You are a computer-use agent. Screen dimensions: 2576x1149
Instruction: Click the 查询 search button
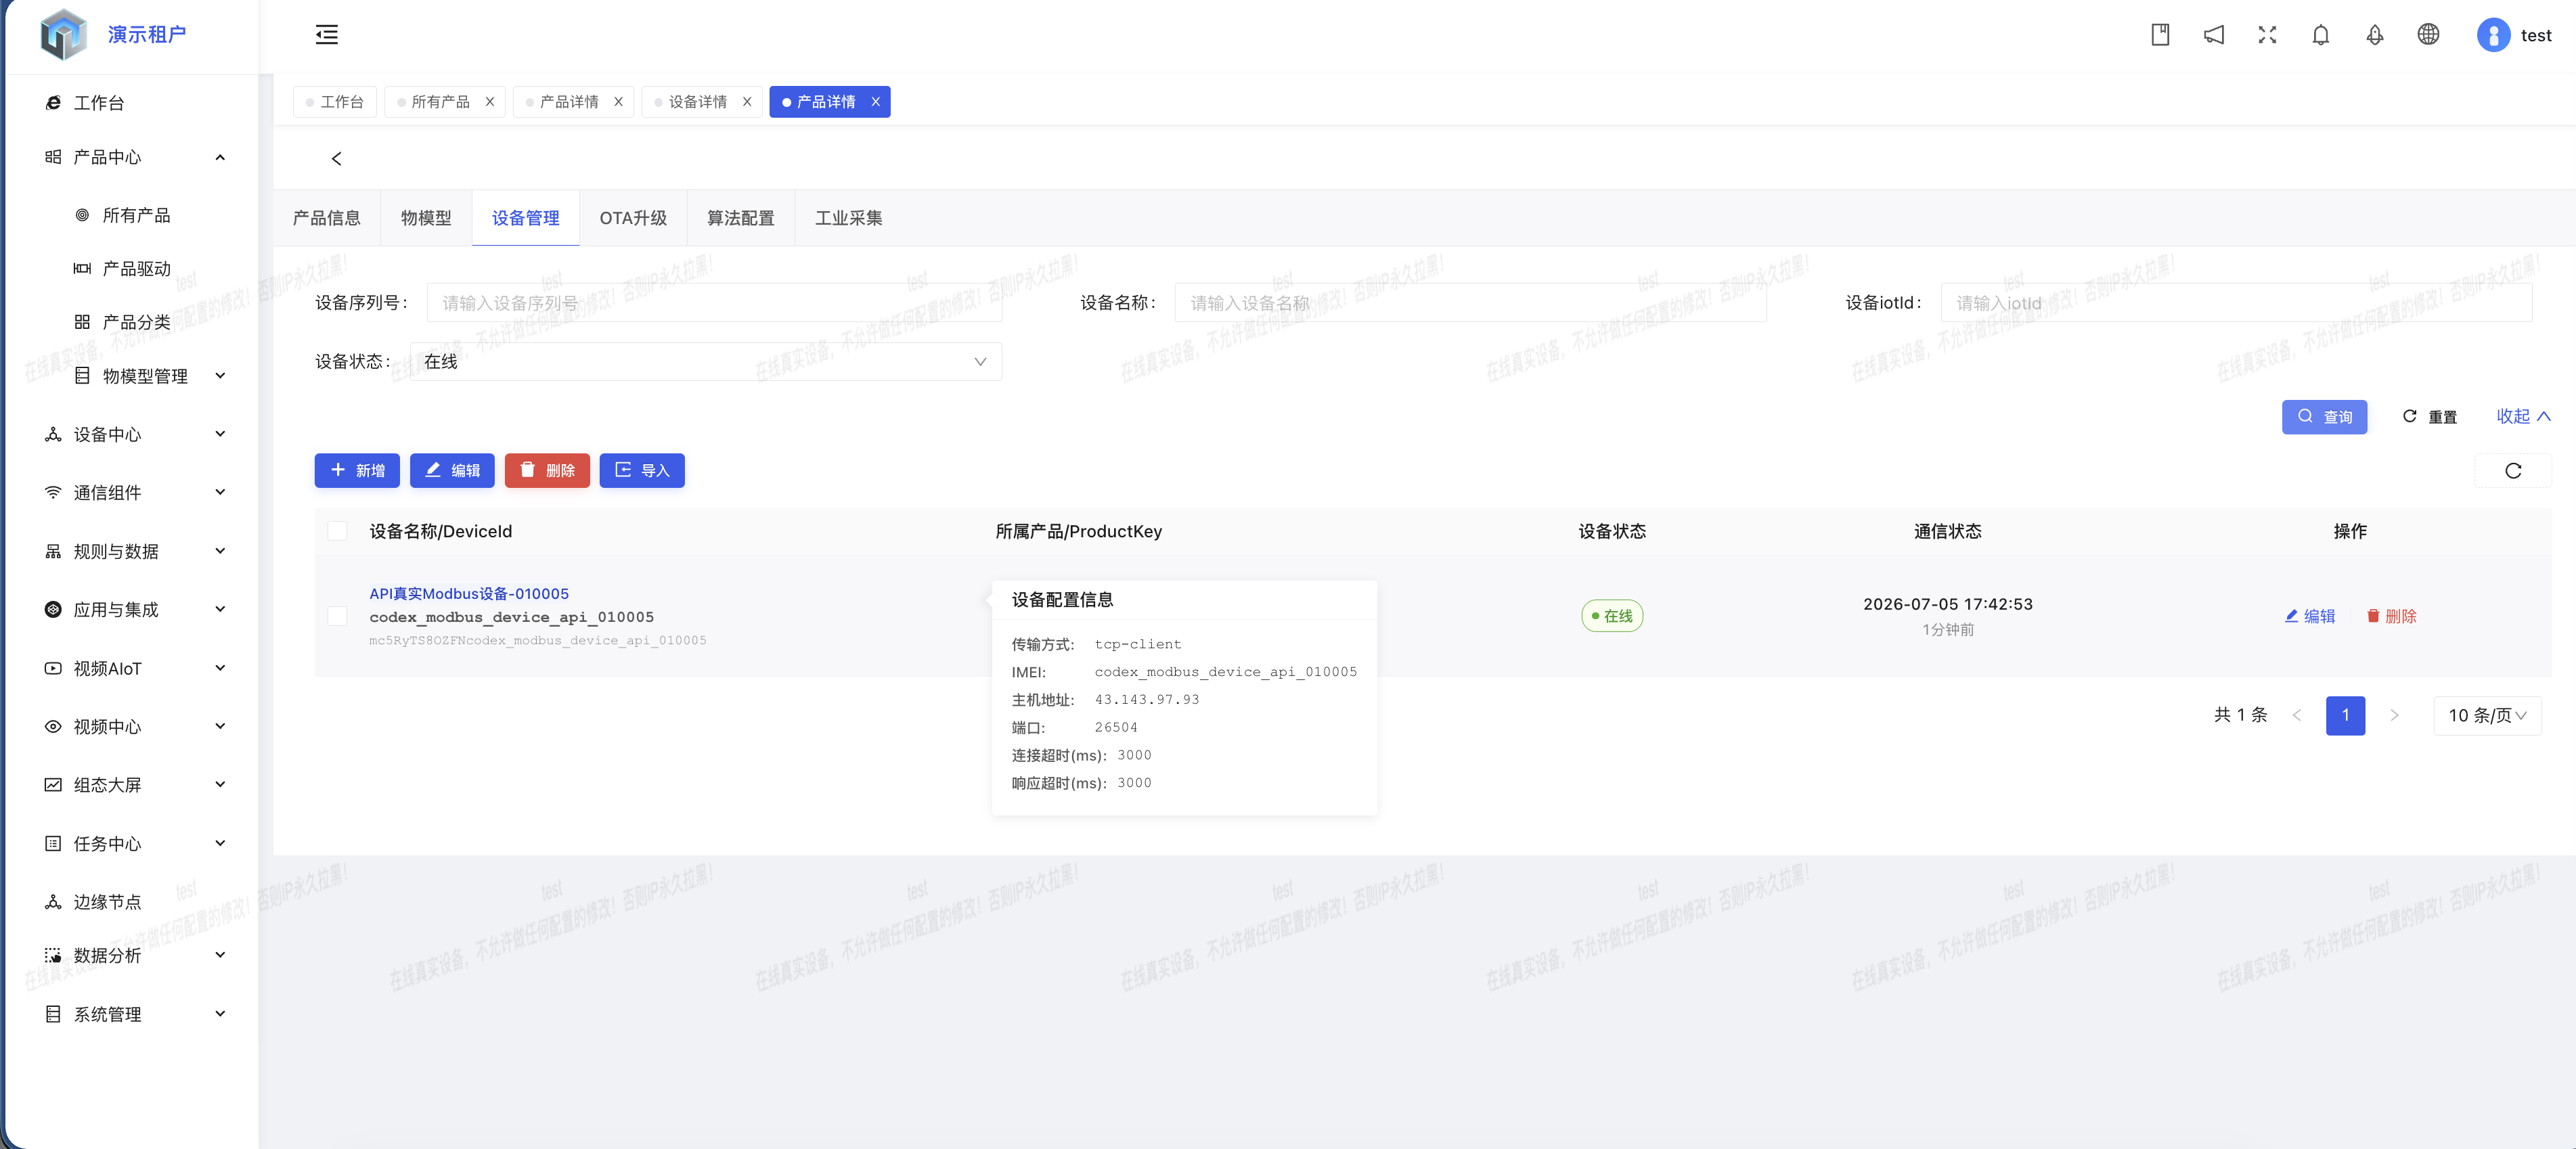point(2324,417)
